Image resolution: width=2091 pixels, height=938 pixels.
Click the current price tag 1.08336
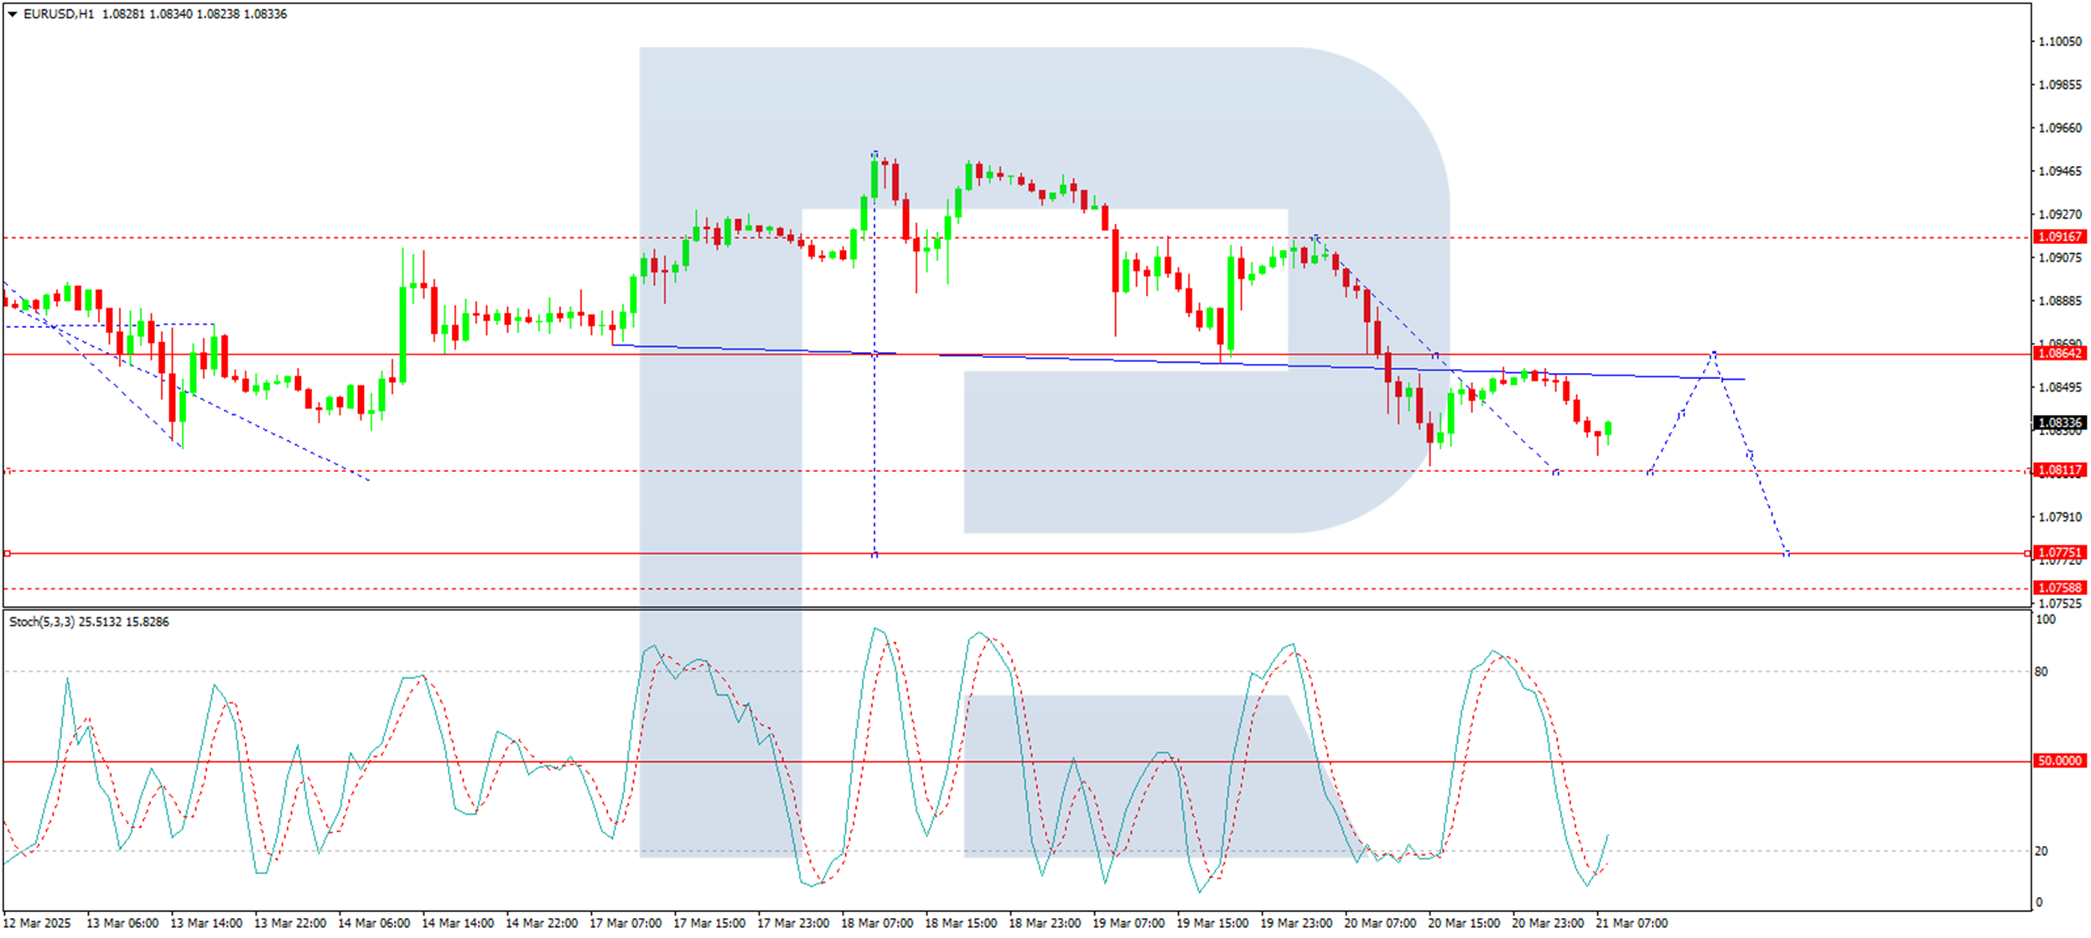2059,423
